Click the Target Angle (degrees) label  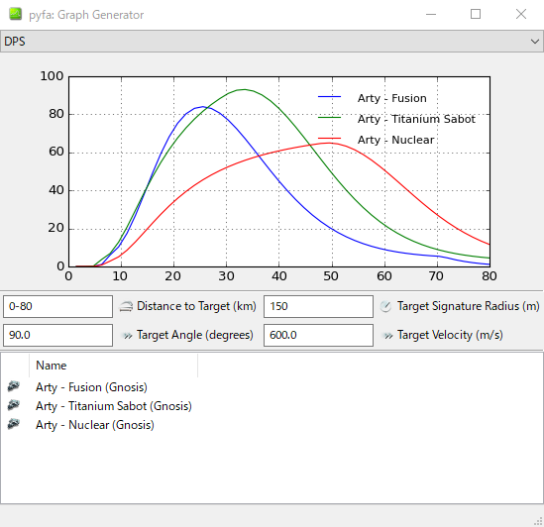point(195,335)
